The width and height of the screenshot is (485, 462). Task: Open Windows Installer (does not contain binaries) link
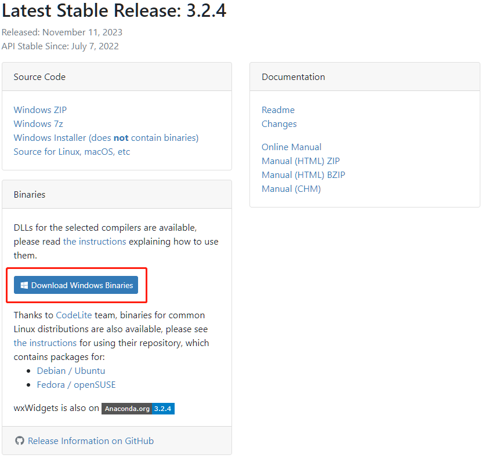106,138
